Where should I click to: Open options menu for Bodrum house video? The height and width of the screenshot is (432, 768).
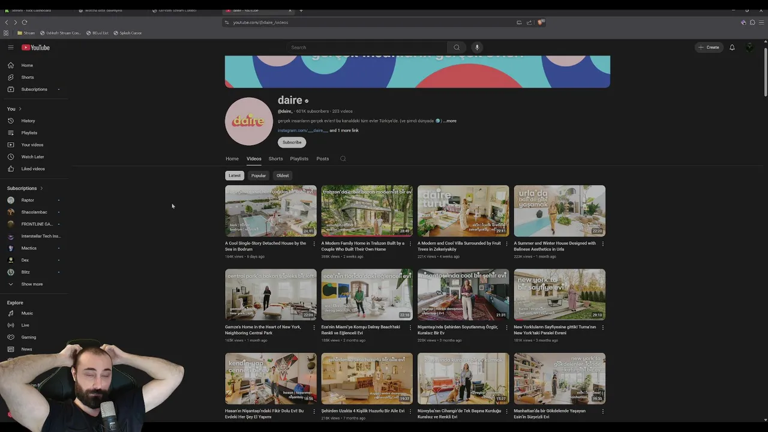click(x=314, y=244)
